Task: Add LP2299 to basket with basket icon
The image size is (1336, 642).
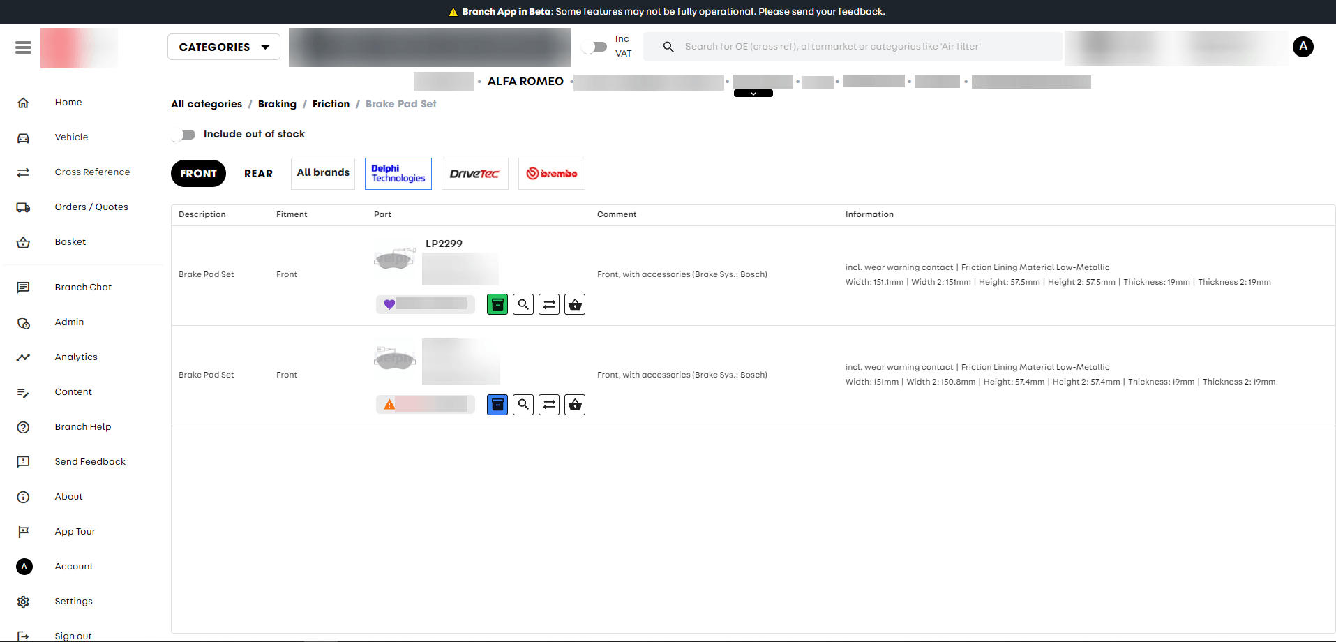Action: [x=575, y=304]
